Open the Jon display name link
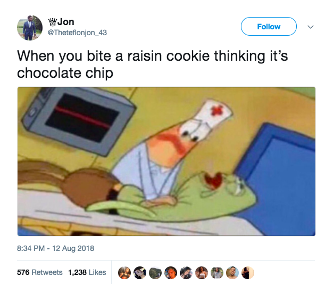 [x=66, y=22]
